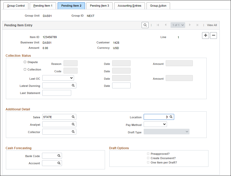The width and height of the screenshot is (231, 176).
Task: Click the Dispute Amount field
Action: [179, 63]
